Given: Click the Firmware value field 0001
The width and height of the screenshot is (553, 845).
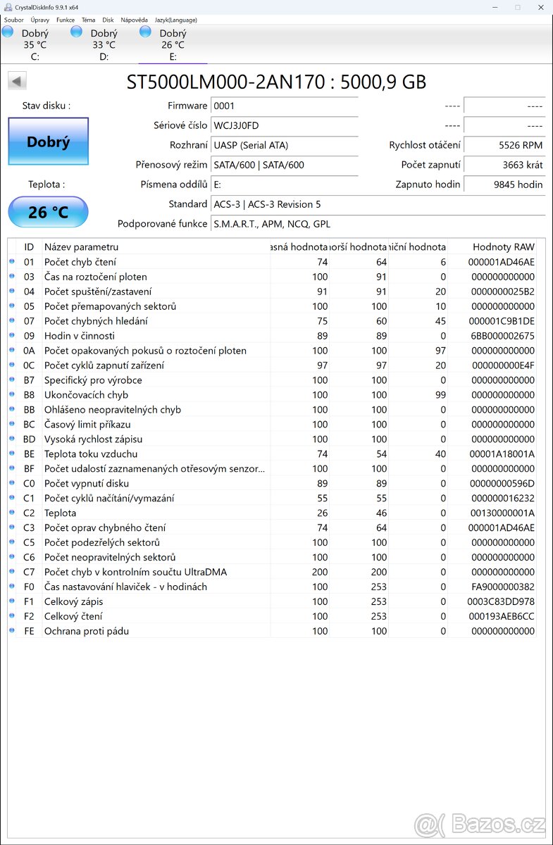Looking at the screenshot, I should 285,106.
